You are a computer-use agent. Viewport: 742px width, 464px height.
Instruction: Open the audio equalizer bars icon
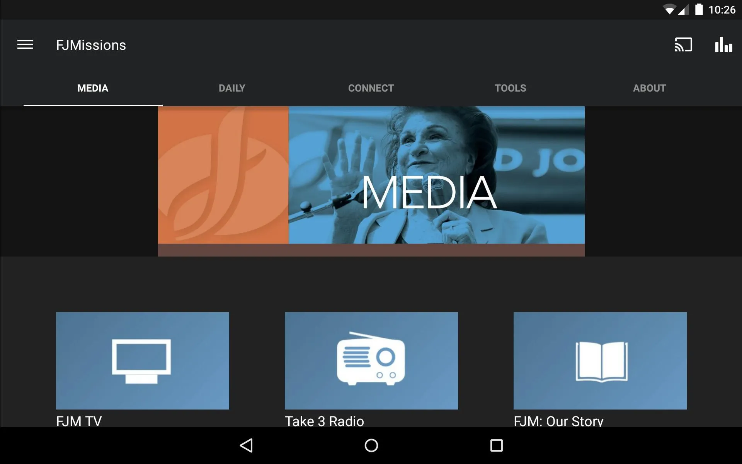coord(723,45)
